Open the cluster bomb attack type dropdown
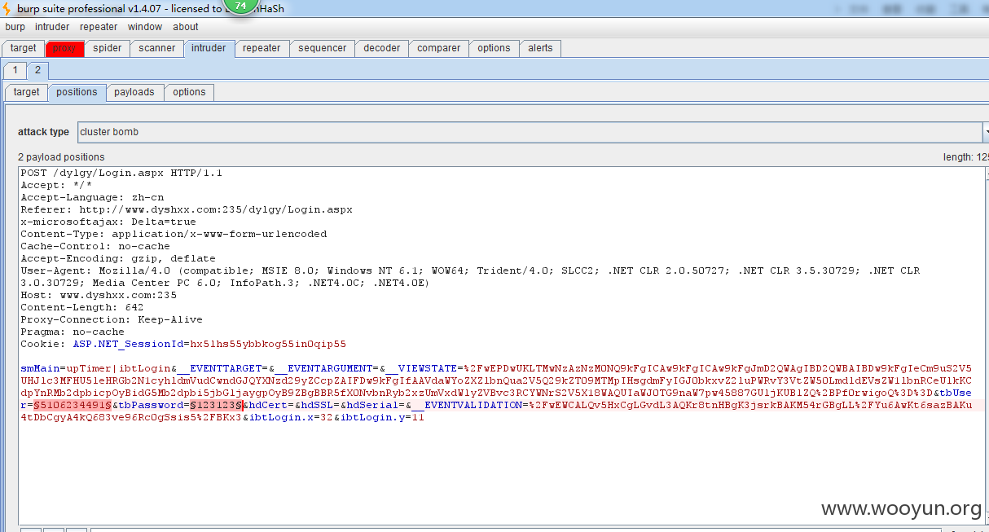 (533, 132)
